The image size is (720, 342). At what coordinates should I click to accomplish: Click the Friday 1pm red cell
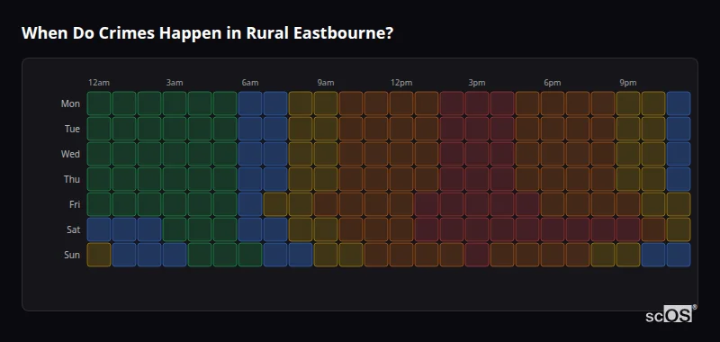point(426,204)
